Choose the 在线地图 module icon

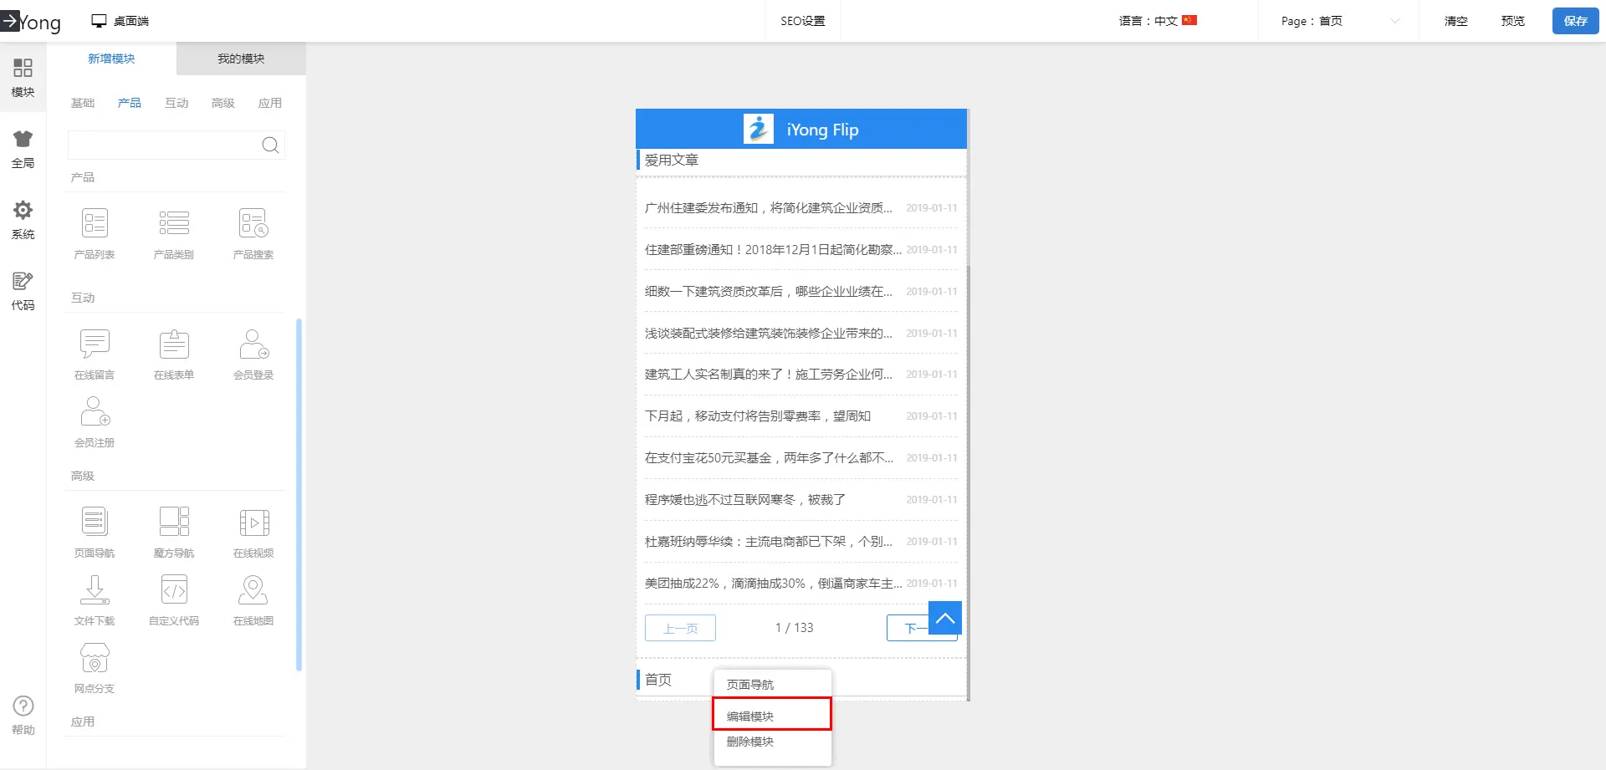click(x=253, y=590)
